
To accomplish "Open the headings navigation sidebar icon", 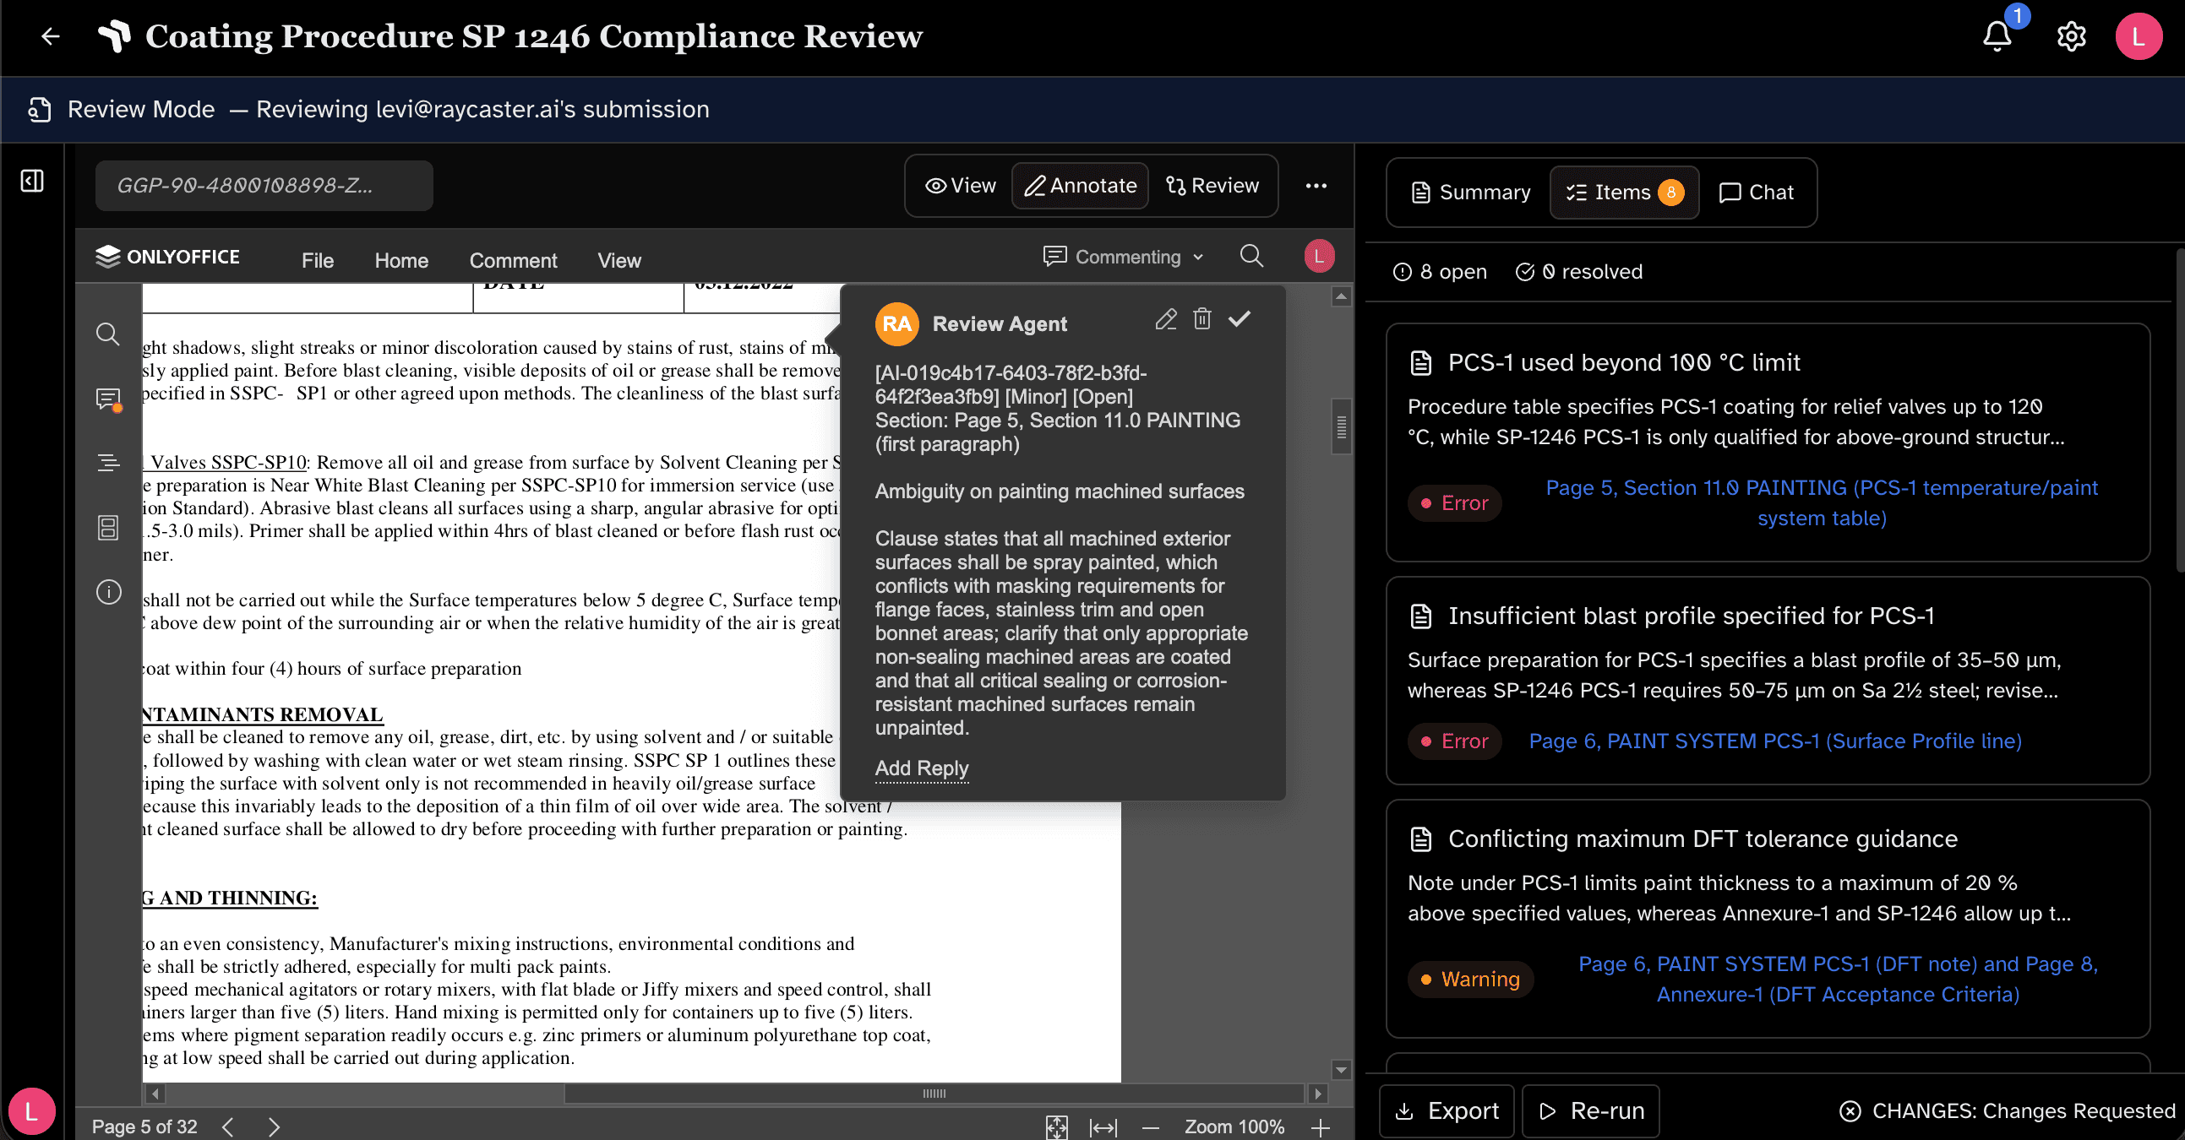I will (x=107, y=463).
